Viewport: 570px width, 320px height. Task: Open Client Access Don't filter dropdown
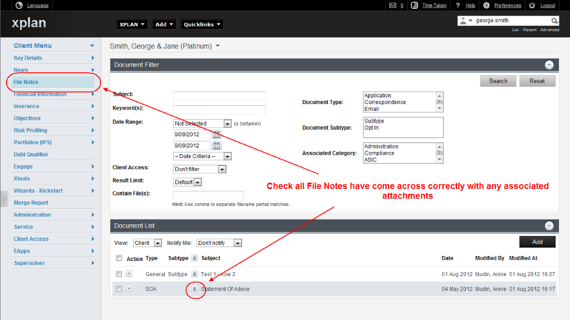pos(200,169)
